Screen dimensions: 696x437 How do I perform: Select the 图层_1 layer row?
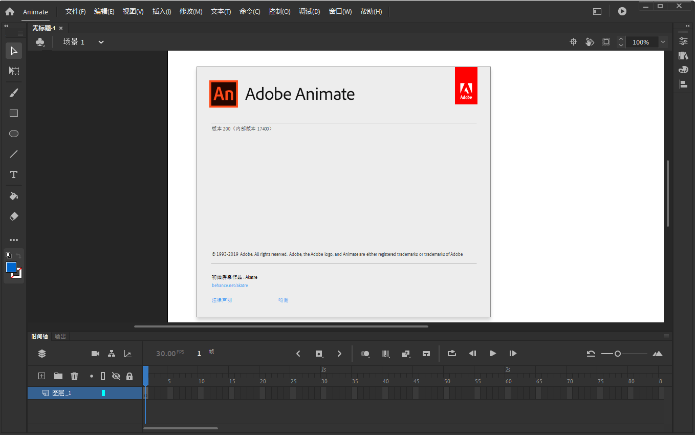(61, 393)
